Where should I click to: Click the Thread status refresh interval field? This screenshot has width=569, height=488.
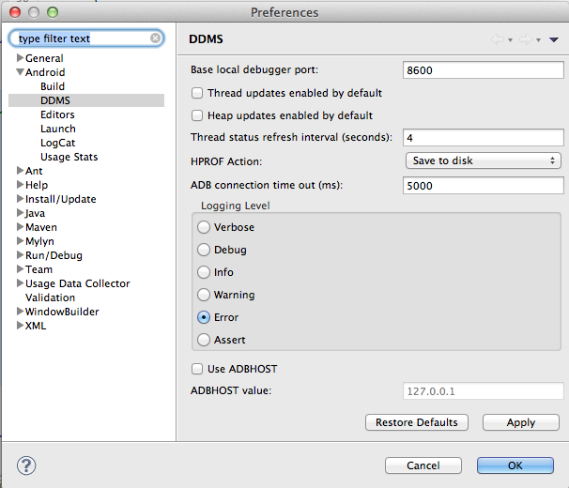(483, 138)
